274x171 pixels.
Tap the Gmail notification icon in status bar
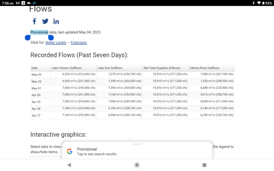coord(18,3)
